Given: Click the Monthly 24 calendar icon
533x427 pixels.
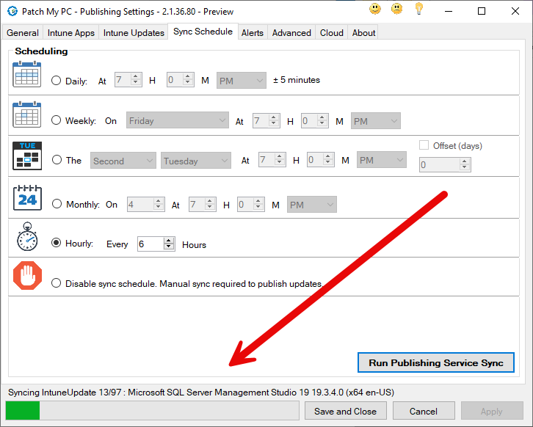Looking at the screenshot, I should pyautogui.click(x=27, y=197).
